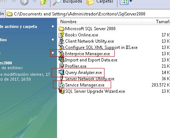Viewport: 170px width, 138px height.
Task: Click the 203.572 K size value
Action: point(161,85)
